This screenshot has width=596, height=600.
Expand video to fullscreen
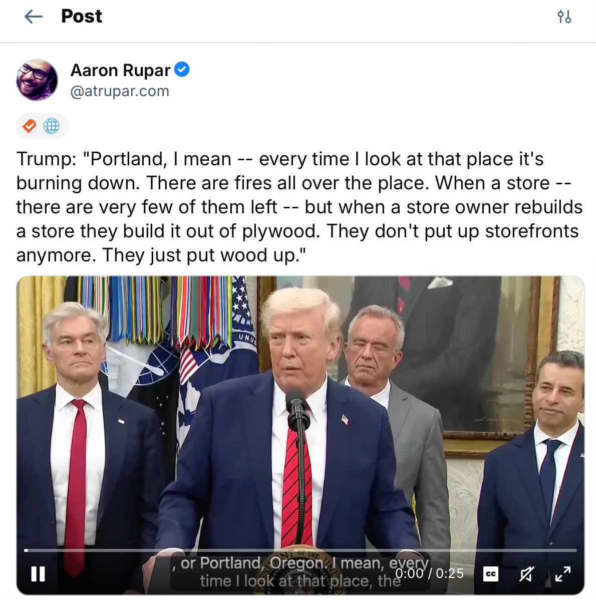pos(563,573)
